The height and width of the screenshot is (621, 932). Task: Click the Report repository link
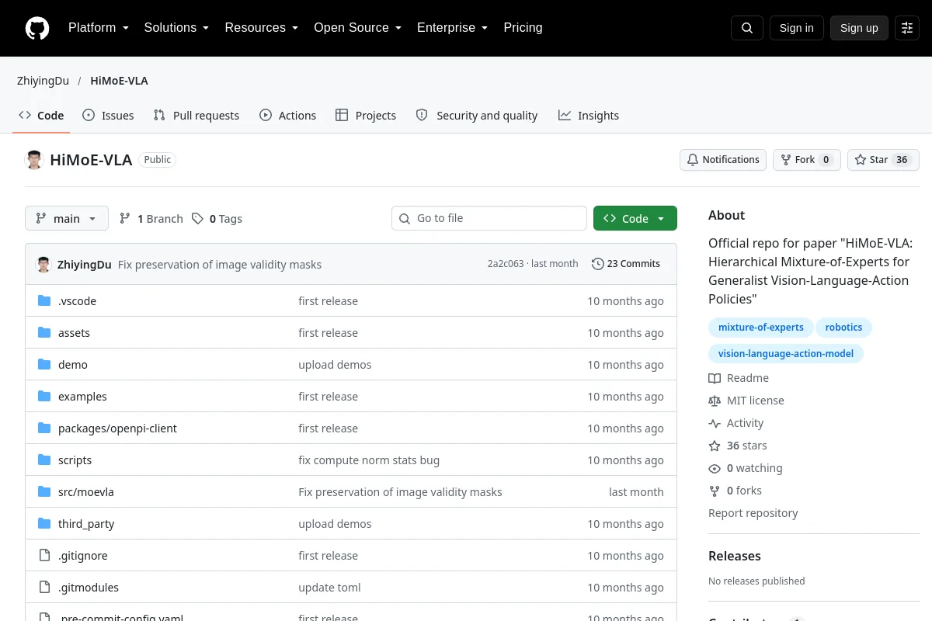click(x=753, y=514)
